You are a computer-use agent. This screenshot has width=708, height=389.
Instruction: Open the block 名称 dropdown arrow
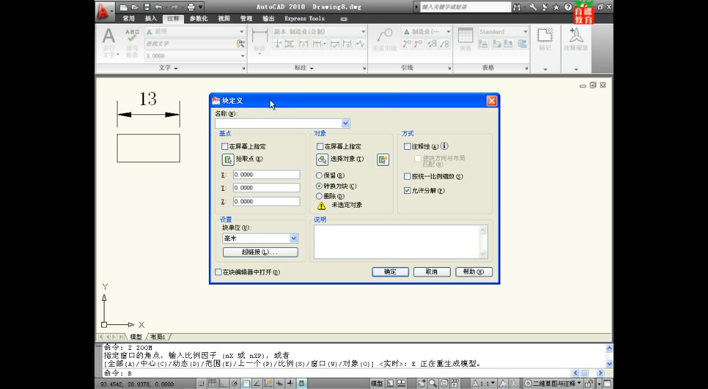point(346,123)
